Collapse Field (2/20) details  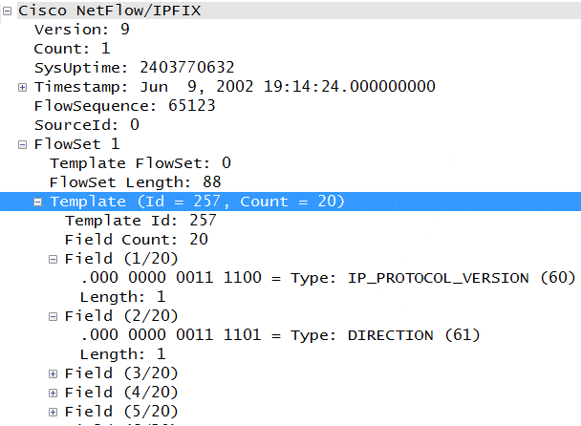click(x=53, y=317)
